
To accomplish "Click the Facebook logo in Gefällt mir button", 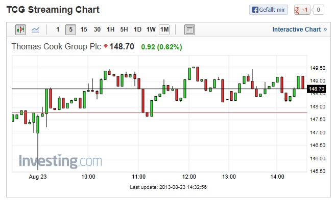I will [x=255, y=10].
